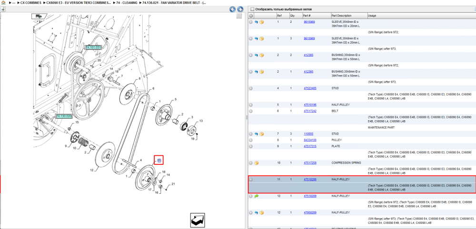Go to next diagram with blue forward arrow

(x=240, y=10)
